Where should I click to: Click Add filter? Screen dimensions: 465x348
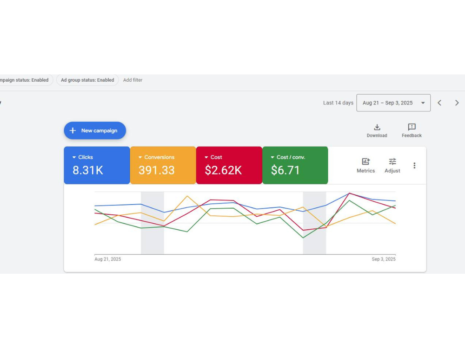[x=133, y=80]
